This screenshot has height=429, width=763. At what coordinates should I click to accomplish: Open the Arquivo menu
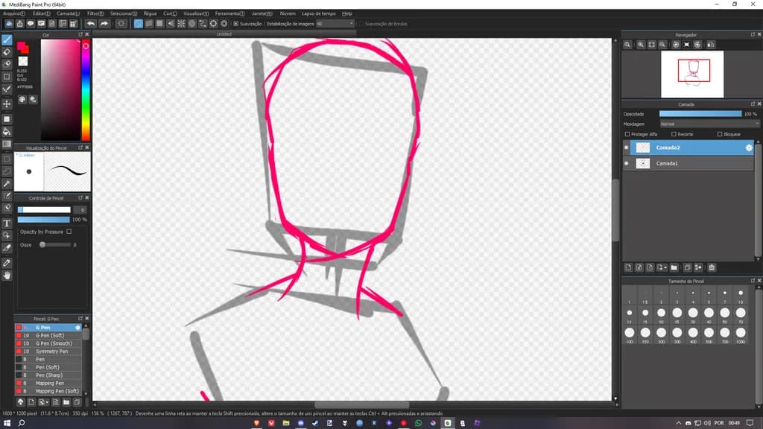point(14,13)
